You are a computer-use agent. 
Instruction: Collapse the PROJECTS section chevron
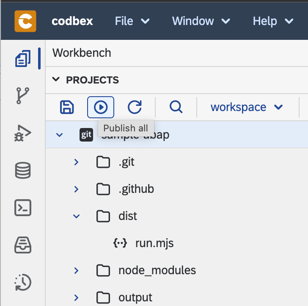click(56, 79)
